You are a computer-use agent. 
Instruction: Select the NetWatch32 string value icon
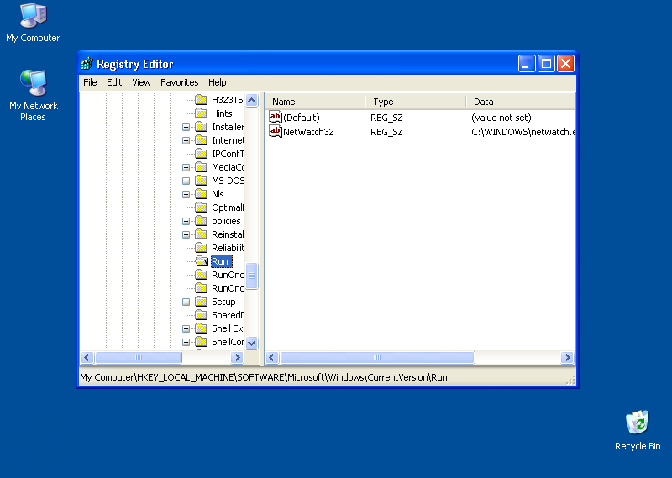(x=276, y=131)
